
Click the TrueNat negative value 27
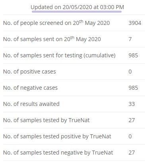pos(131,153)
